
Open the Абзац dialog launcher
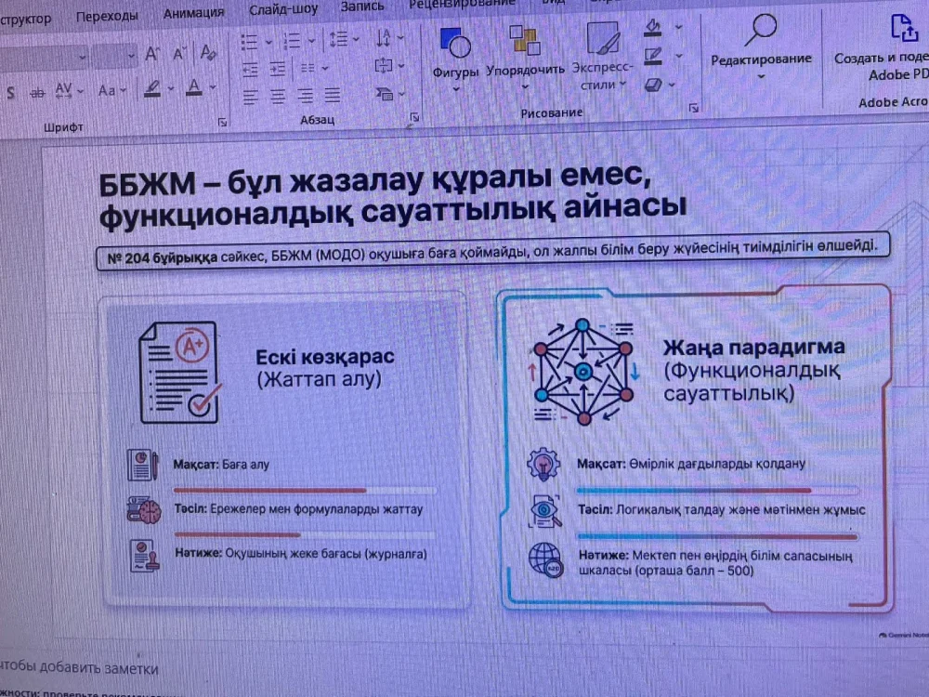(414, 117)
